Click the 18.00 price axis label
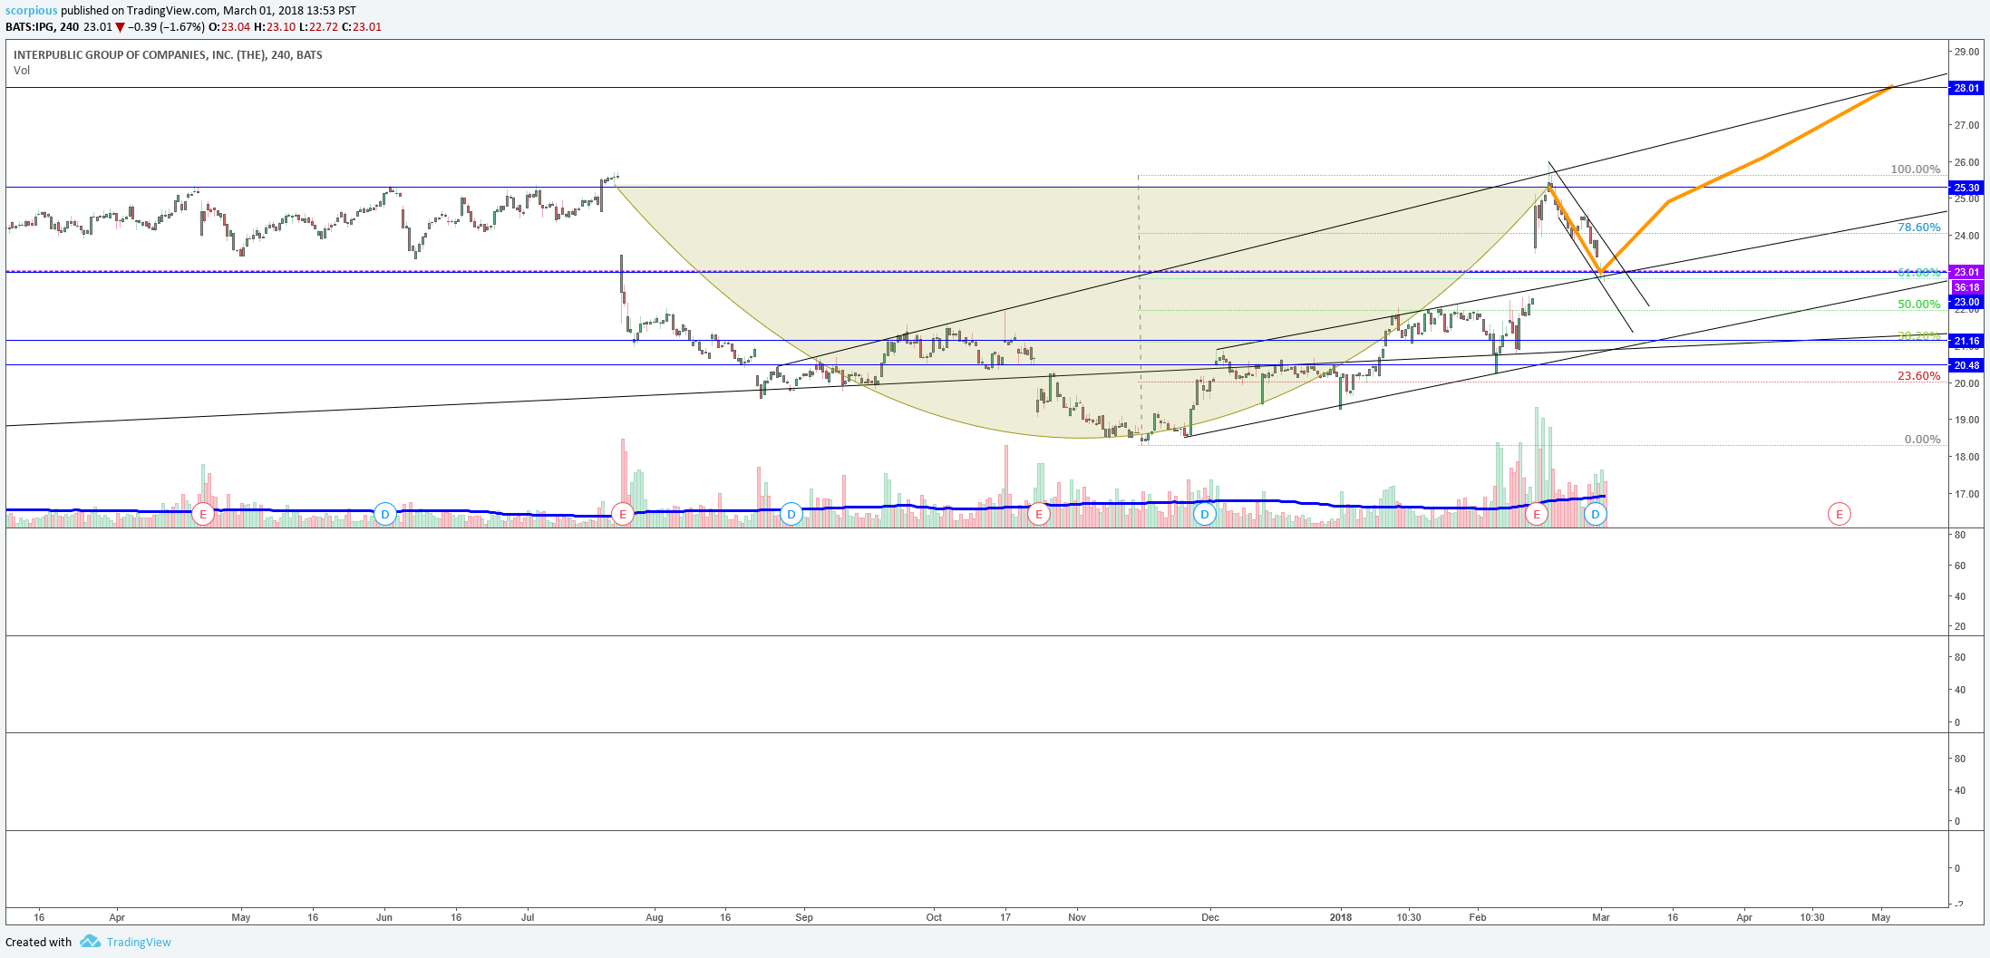The image size is (1990, 958). tap(1966, 457)
